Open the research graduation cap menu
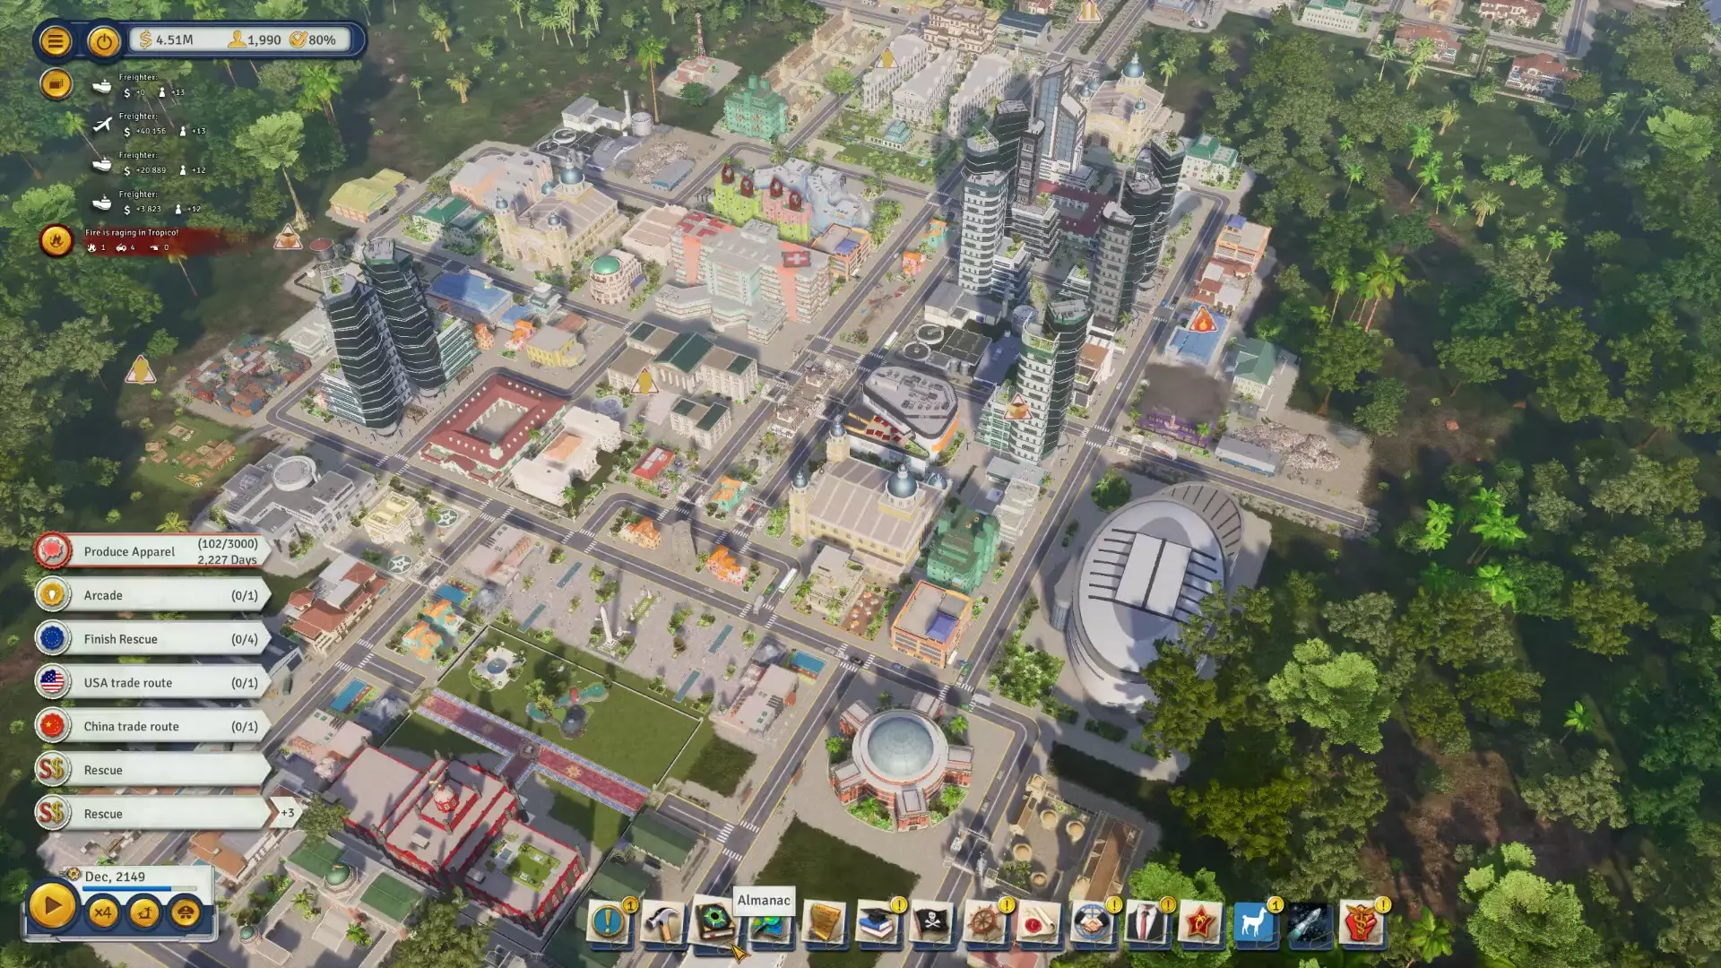Screen dimensions: 1721x968 (878, 922)
